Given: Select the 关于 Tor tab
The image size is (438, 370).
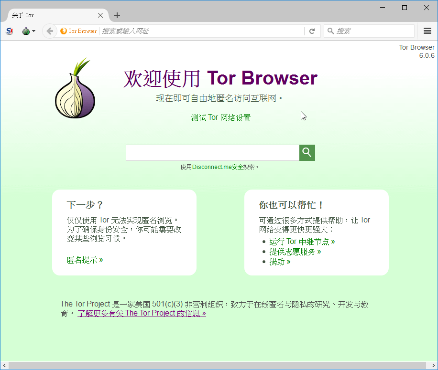Looking at the screenshot, I should 53,15.
